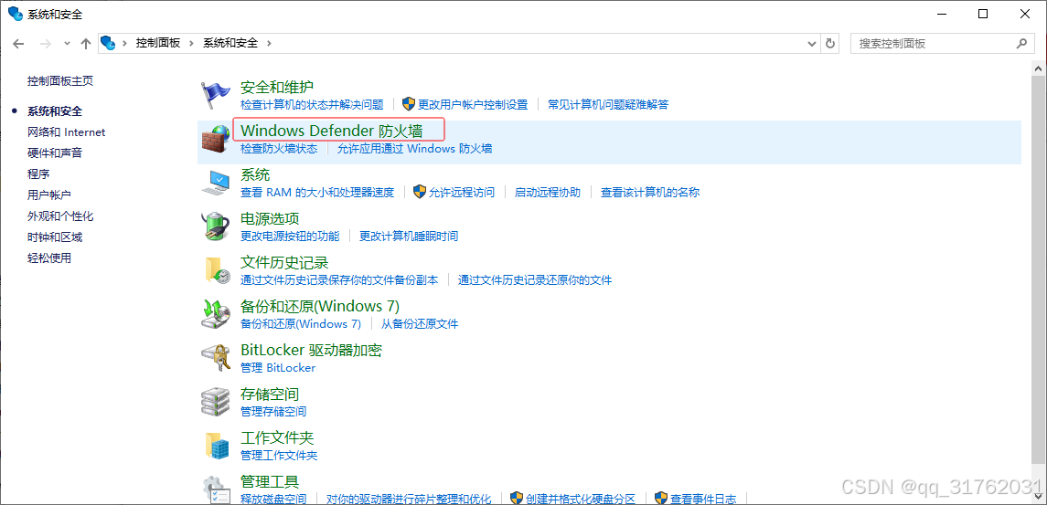Select 外观和个性化 in sidebar

(60, 216)
